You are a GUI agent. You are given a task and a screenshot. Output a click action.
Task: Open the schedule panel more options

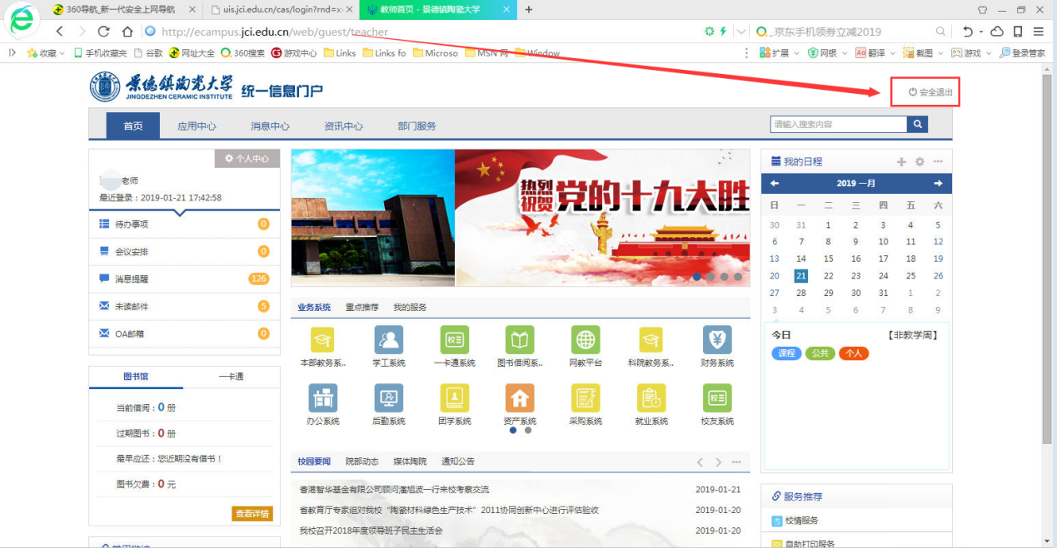[938, 161]
